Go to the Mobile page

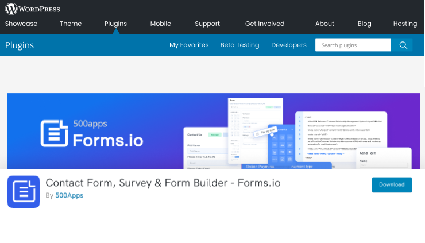(160, 24)
